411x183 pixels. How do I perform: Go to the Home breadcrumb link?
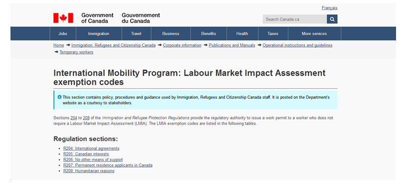[x=59, y=45]
